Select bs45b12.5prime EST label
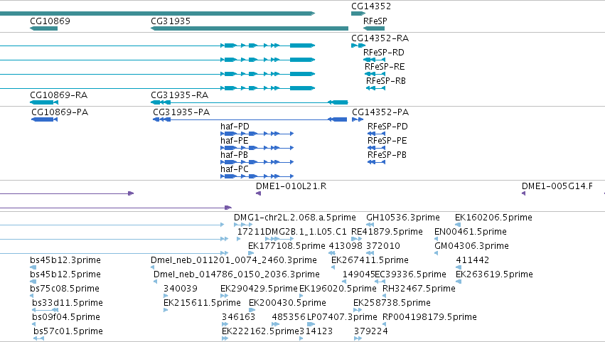This screenshot has width=605, height=342. point(65,275)
